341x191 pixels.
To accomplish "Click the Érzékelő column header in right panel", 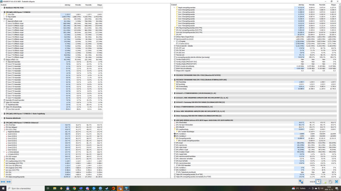I will [232, 5].
